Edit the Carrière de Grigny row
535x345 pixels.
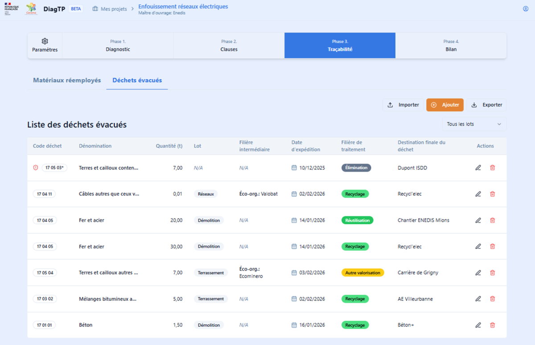coord(478,272)
